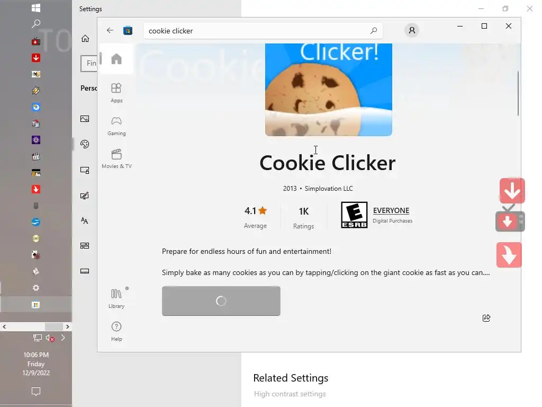Open Fonts icon in Settings
Image resolution: width=542 pixels, height=407 pixels.
85,220
